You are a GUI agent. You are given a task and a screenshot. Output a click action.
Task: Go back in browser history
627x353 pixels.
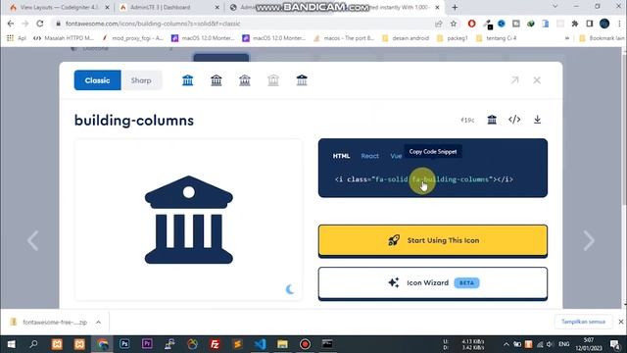pos(11,24)
